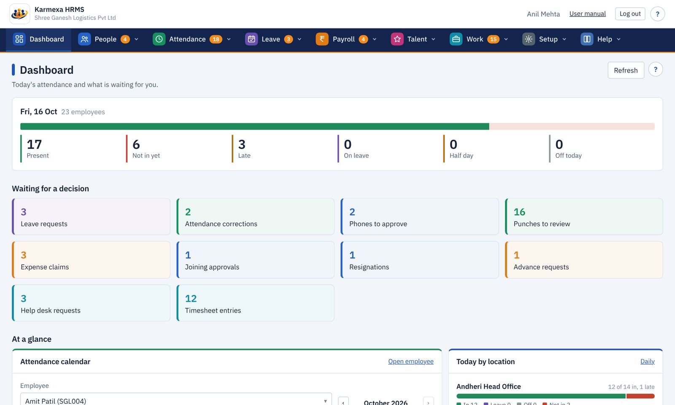Expand the Payroll menu chevron
Image resolution: width=675 pixels, height=405 pixels.
375,39
